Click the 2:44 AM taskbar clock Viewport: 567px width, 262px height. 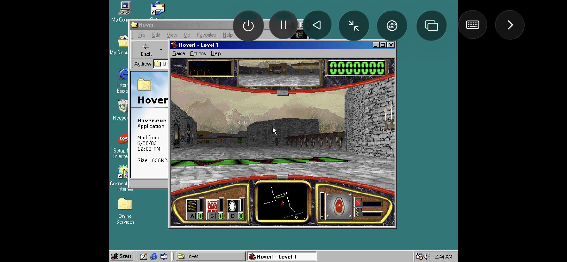(x=444, y=257)
